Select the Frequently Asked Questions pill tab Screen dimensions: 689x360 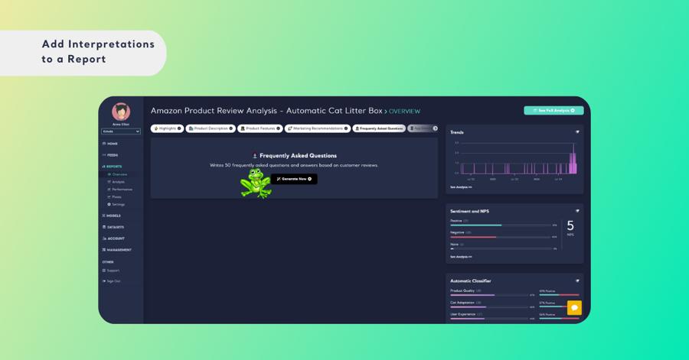tap(379, 128)
